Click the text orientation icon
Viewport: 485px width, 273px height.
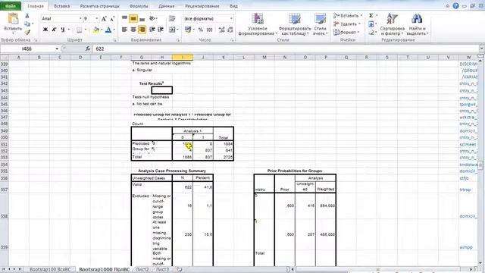tap(152, 18)
